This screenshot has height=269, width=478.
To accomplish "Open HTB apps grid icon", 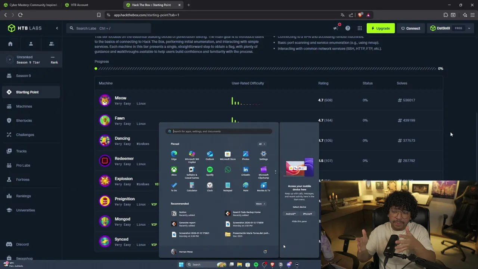I will [360, 28].
